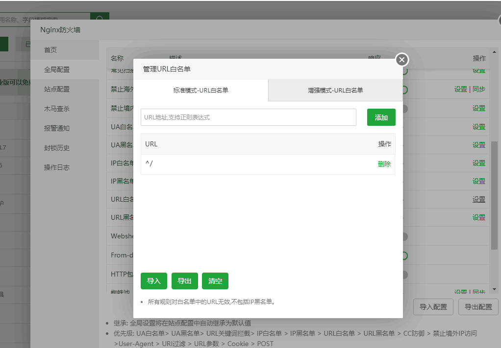Viewport: 501px width, 348px height.
Task: Click 设置 in the URL白名单 row
Action: click(479, 199)
